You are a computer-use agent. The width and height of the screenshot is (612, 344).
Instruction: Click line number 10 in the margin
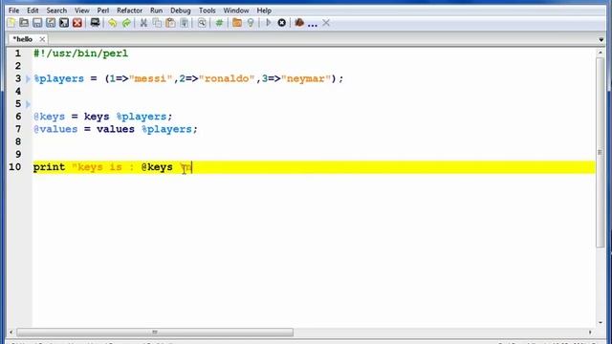click(x=15, y=167)
